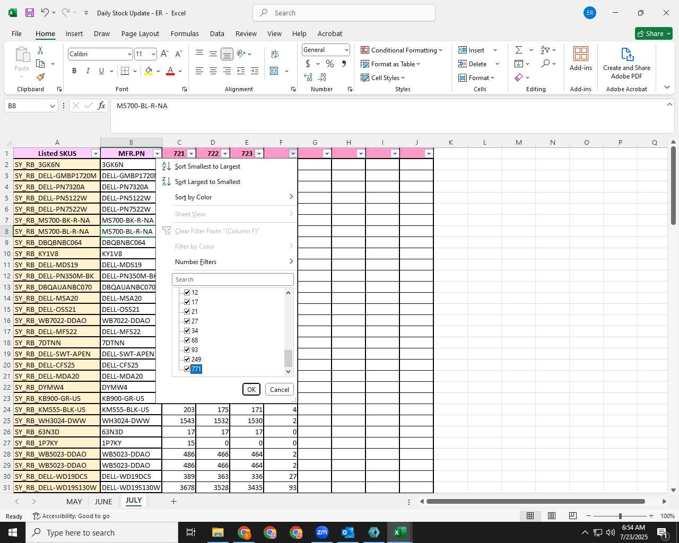
Task: Open the font name Calibri dropdown
Action: click(x=129, y=54)
